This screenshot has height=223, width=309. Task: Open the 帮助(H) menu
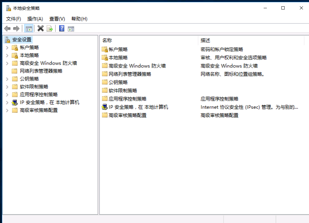[x=79, y=19]
